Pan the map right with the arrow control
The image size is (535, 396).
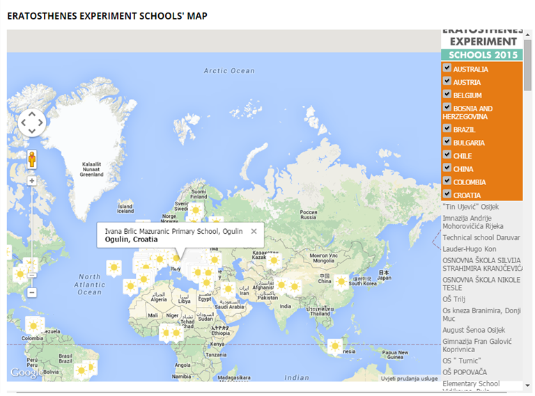(40, 122)
